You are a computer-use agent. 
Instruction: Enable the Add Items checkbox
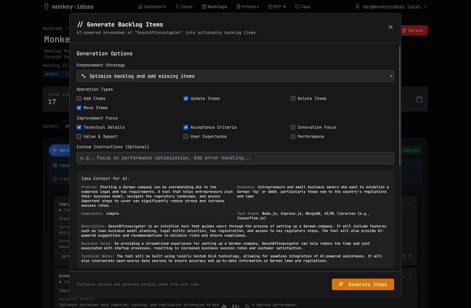click(x=79, y=98)
